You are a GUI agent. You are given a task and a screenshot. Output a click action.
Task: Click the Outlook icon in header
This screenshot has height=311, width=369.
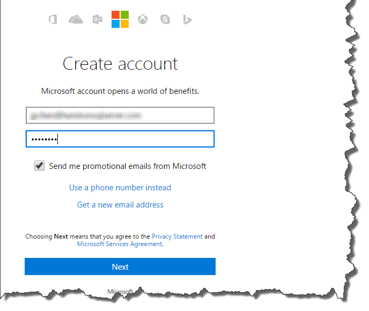coord(98,19)
